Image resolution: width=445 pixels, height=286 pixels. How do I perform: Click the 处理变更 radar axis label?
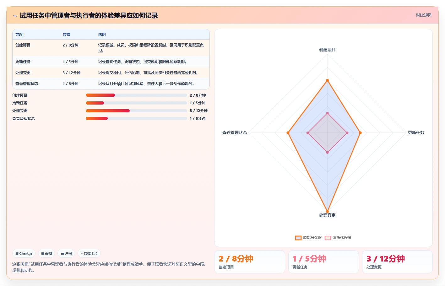click(327, 215)
